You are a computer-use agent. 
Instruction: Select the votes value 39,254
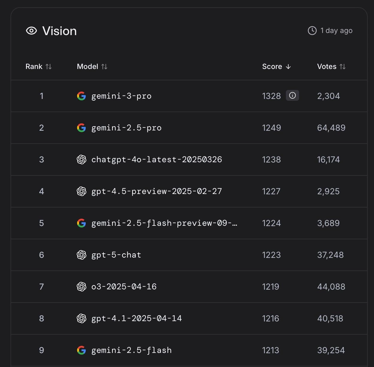(331, 350)
